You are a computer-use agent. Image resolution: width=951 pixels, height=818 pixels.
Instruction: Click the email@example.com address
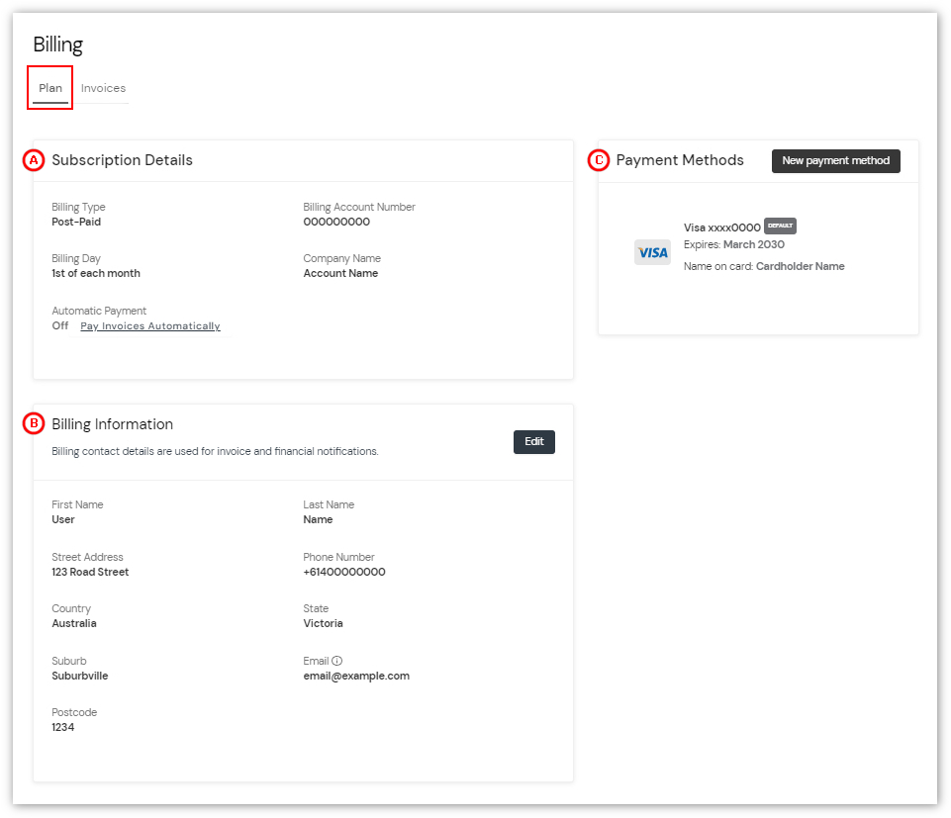coord(356,677)
